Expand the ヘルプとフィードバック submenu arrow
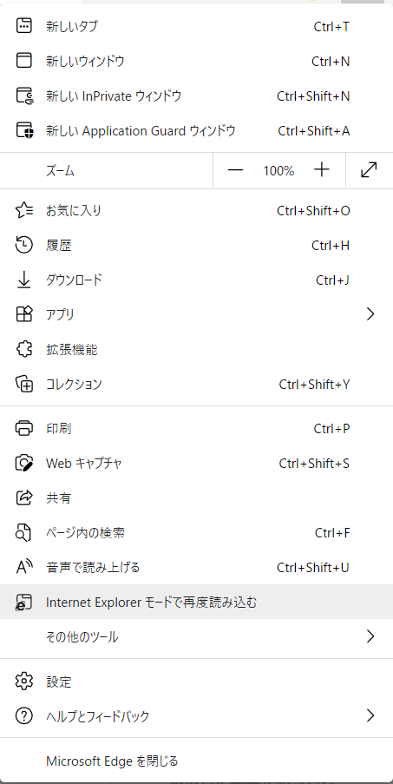The image size is (393, 784). coord(370,716)
